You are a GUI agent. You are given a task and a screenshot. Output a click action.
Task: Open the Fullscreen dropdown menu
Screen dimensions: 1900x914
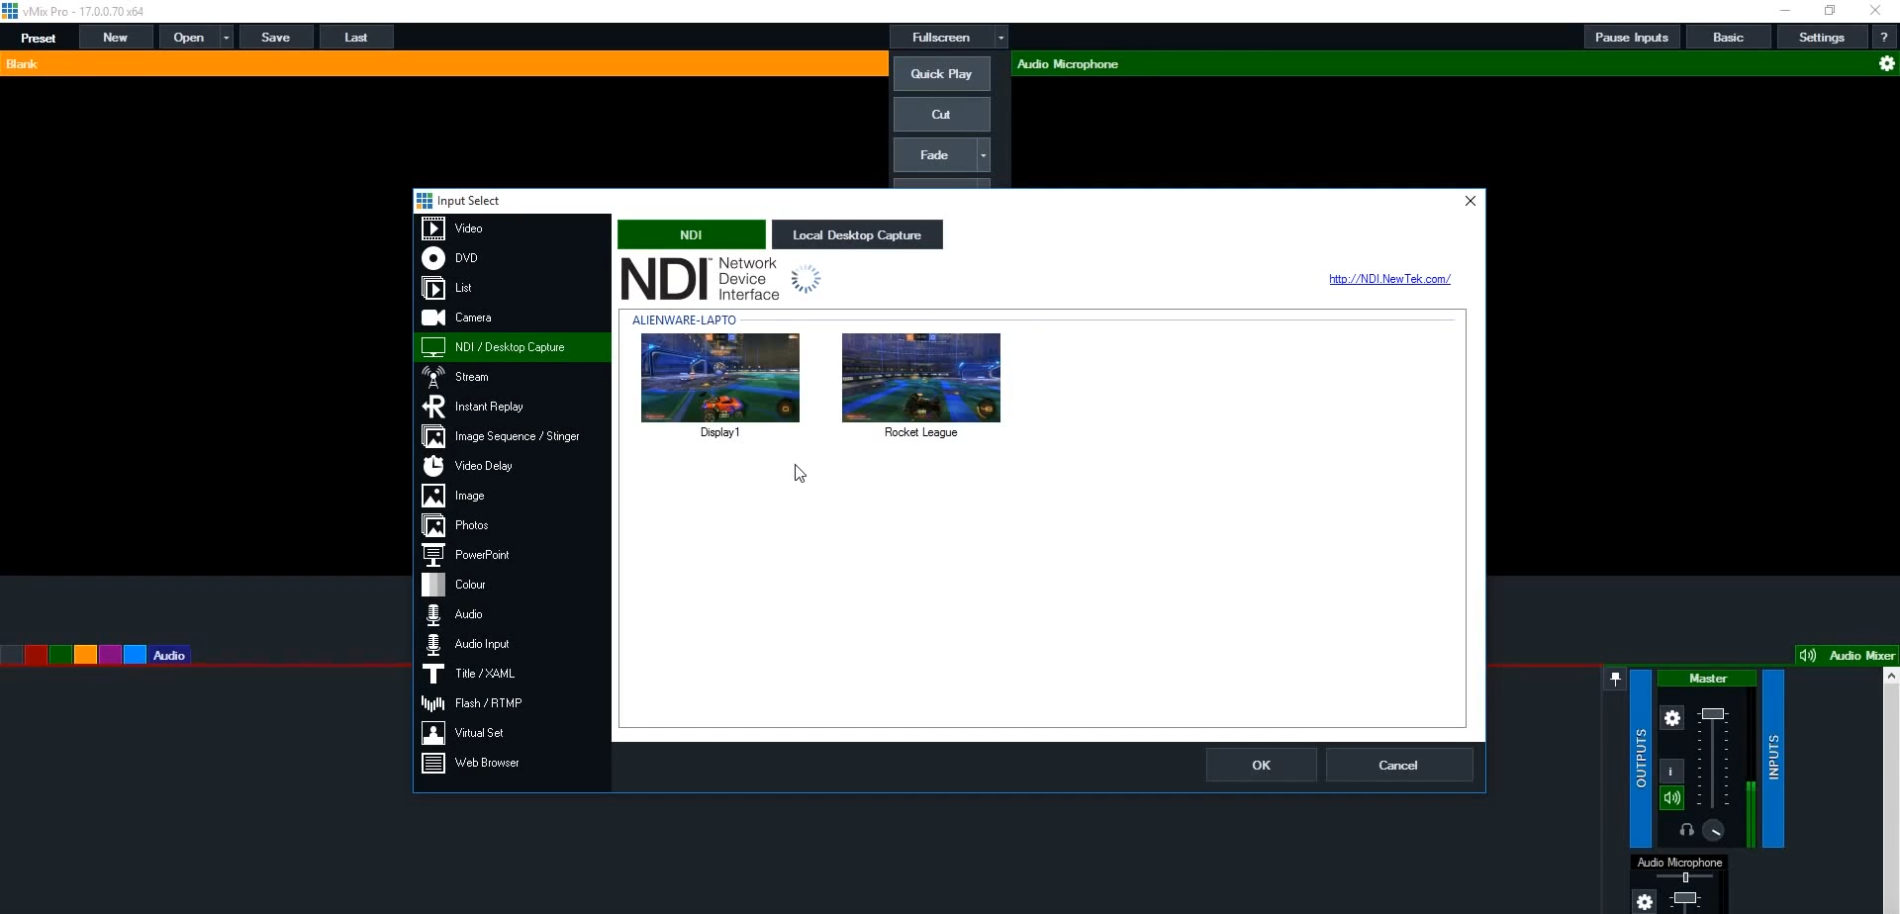coord(1000,37)
